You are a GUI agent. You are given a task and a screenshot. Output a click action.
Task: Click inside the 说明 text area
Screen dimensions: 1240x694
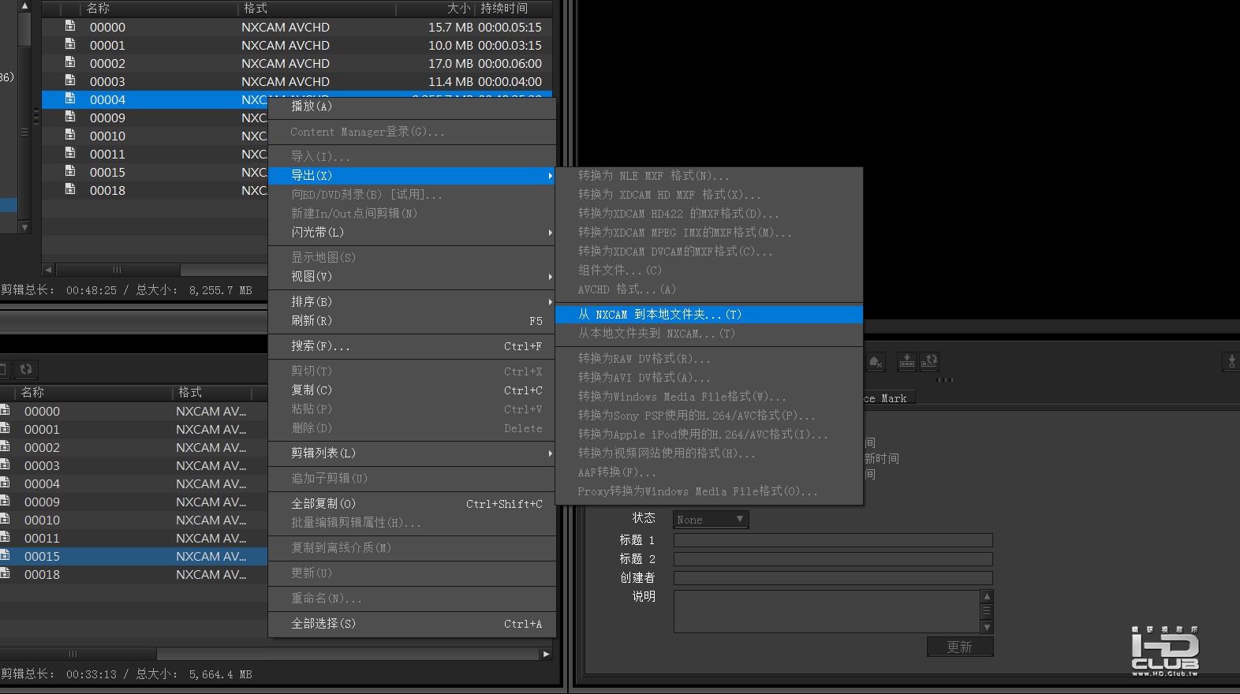click(827, 611)
